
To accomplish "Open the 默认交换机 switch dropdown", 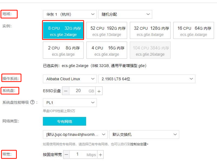I will (x=144, y=135).
